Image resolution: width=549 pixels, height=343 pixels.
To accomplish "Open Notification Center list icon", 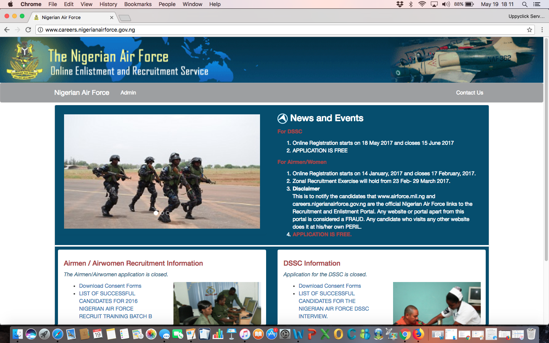I will tap(537, 4).
